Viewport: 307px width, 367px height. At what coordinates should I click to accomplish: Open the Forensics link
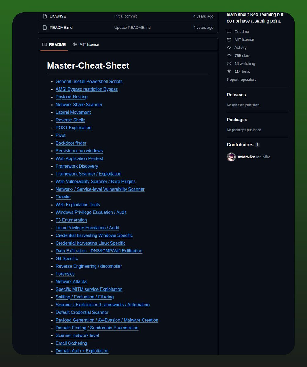click(x=65, y=274)
